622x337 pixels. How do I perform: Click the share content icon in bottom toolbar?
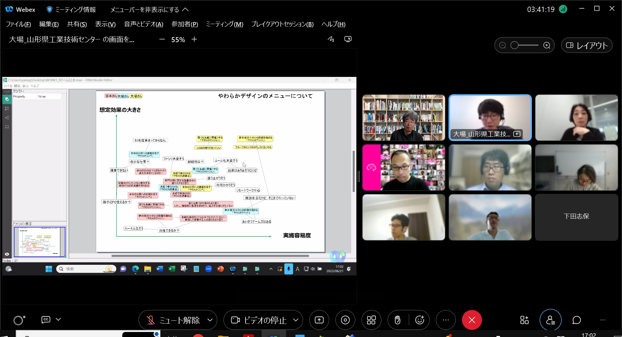pyautogui.click(x=319, y=320)
